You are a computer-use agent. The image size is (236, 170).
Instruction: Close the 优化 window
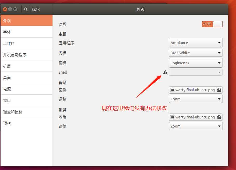coord(5,9)
